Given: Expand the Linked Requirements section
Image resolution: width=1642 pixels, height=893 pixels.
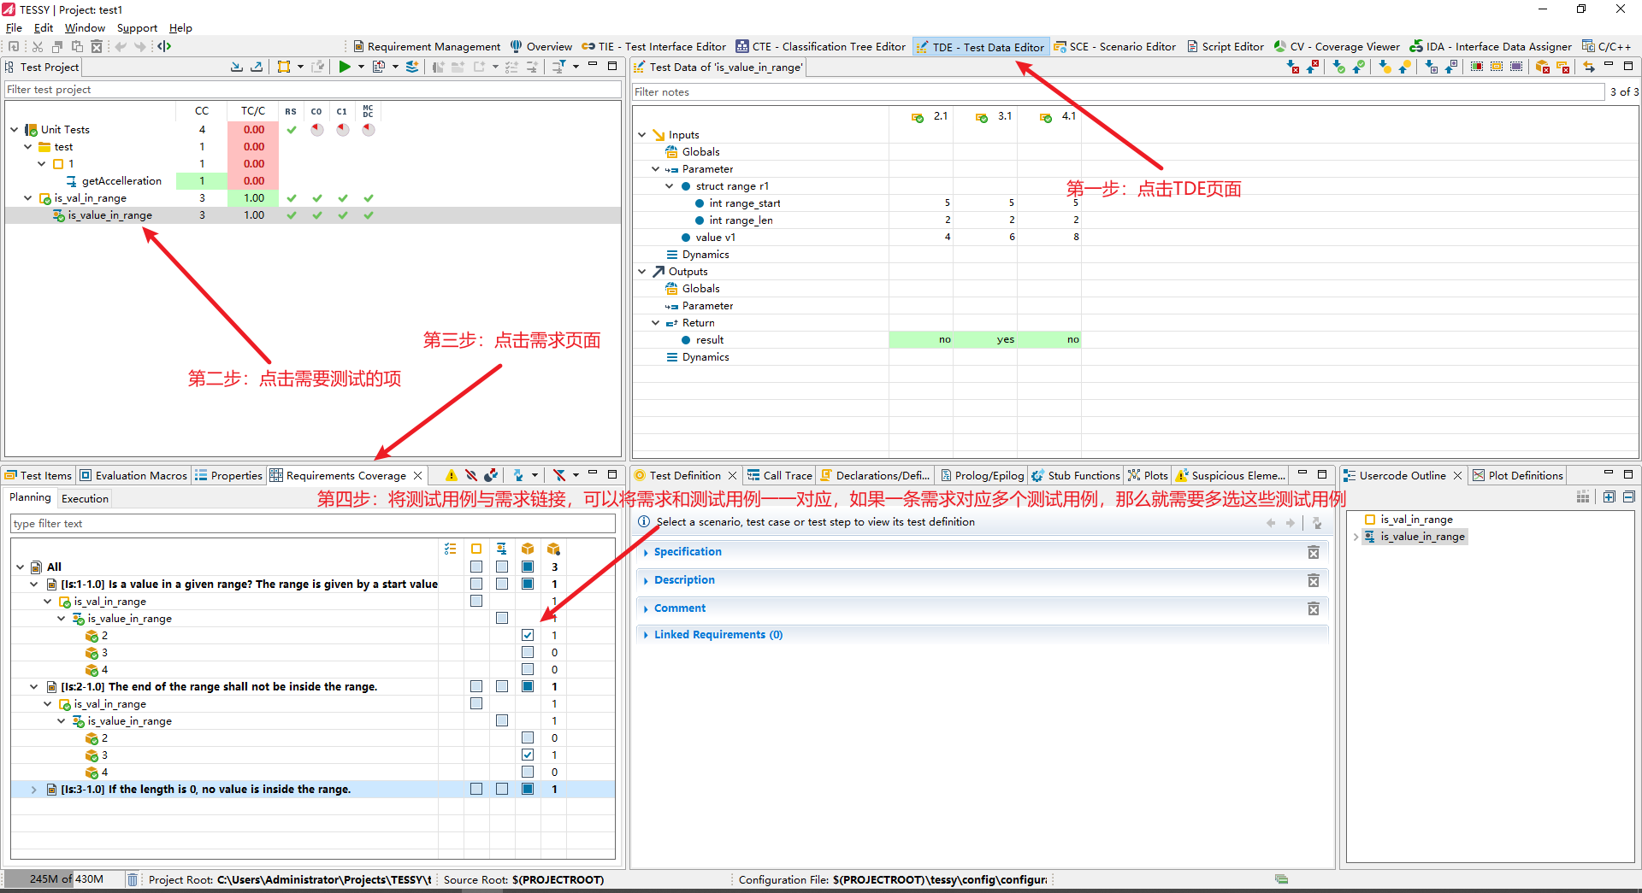Looking at the screenshot, I should tap(646, 635).
